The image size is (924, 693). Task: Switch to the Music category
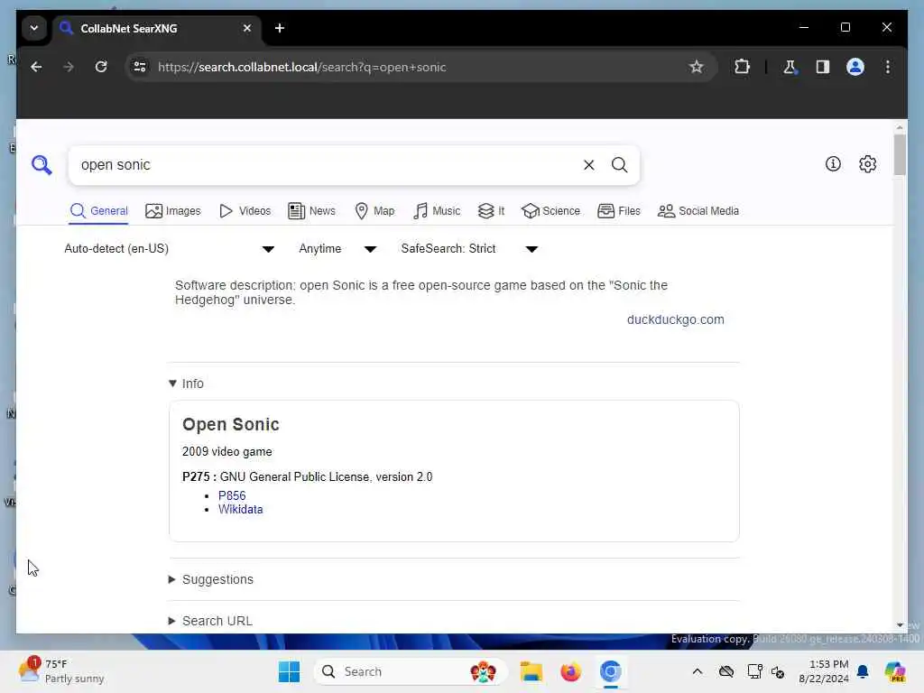pos(437,211)
